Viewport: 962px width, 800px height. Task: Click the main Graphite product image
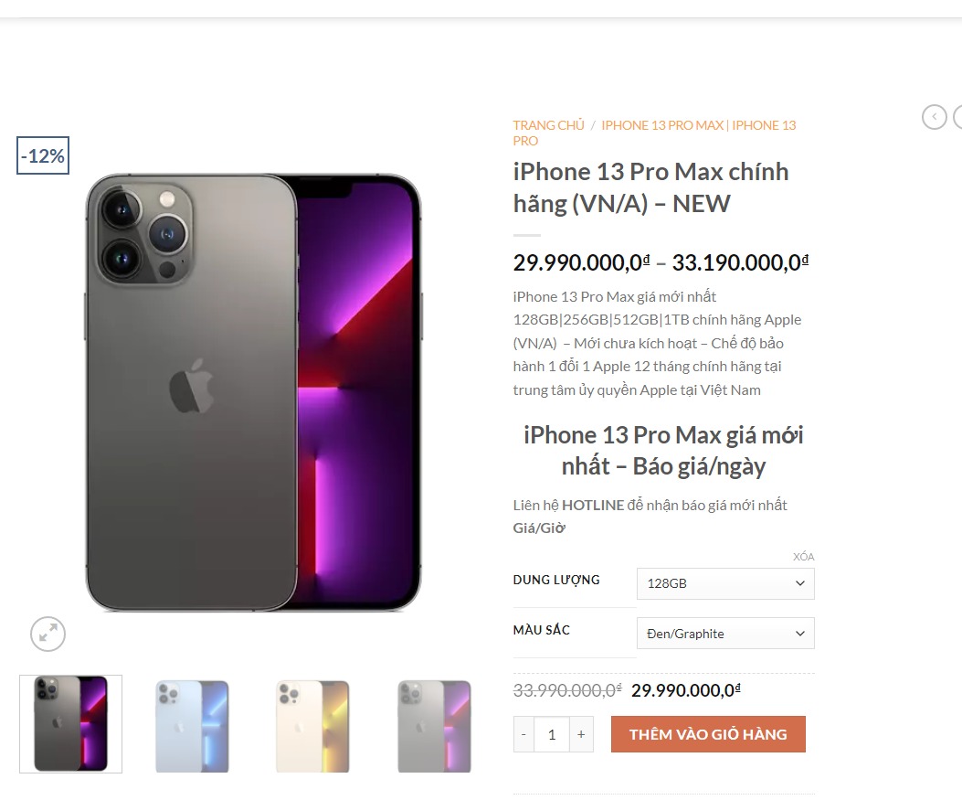click(253, 393)
